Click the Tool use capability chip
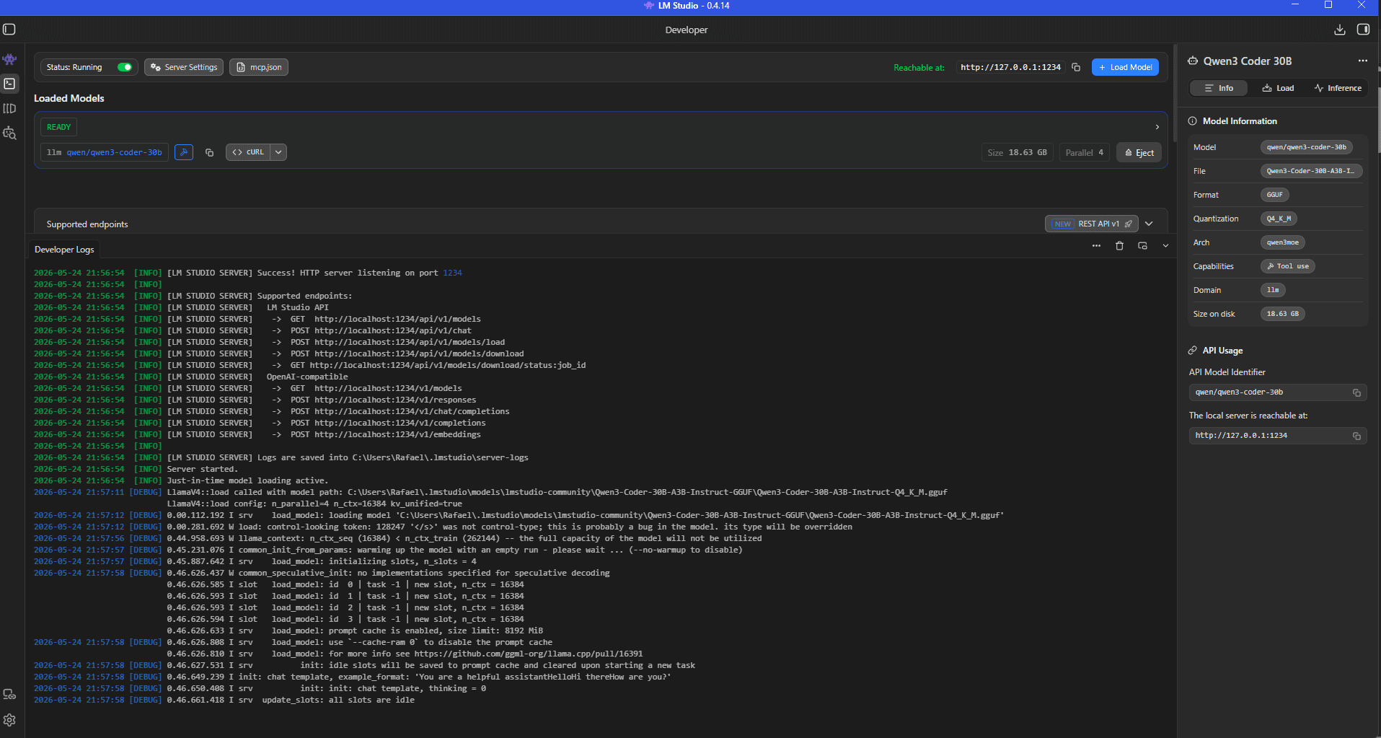 1287,266
